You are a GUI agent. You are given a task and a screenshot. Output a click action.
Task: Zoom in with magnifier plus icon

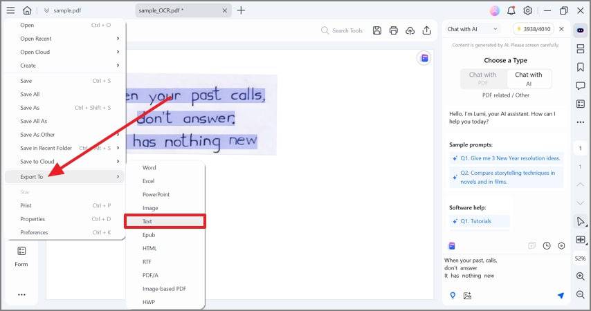581,276
